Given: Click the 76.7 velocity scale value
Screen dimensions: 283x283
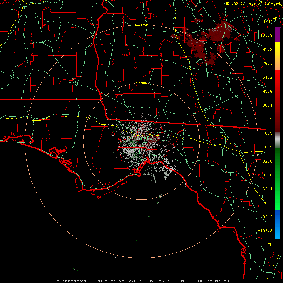Looking at the screenshot, I should click(268, 63).
